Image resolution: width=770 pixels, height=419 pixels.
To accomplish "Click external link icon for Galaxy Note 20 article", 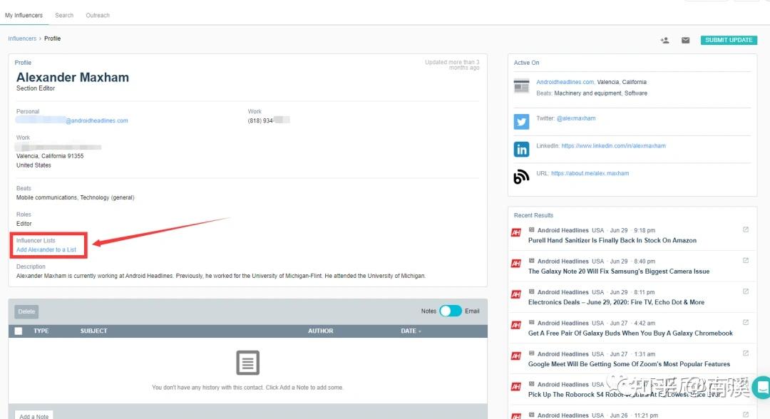I will (x=746, y=261).
